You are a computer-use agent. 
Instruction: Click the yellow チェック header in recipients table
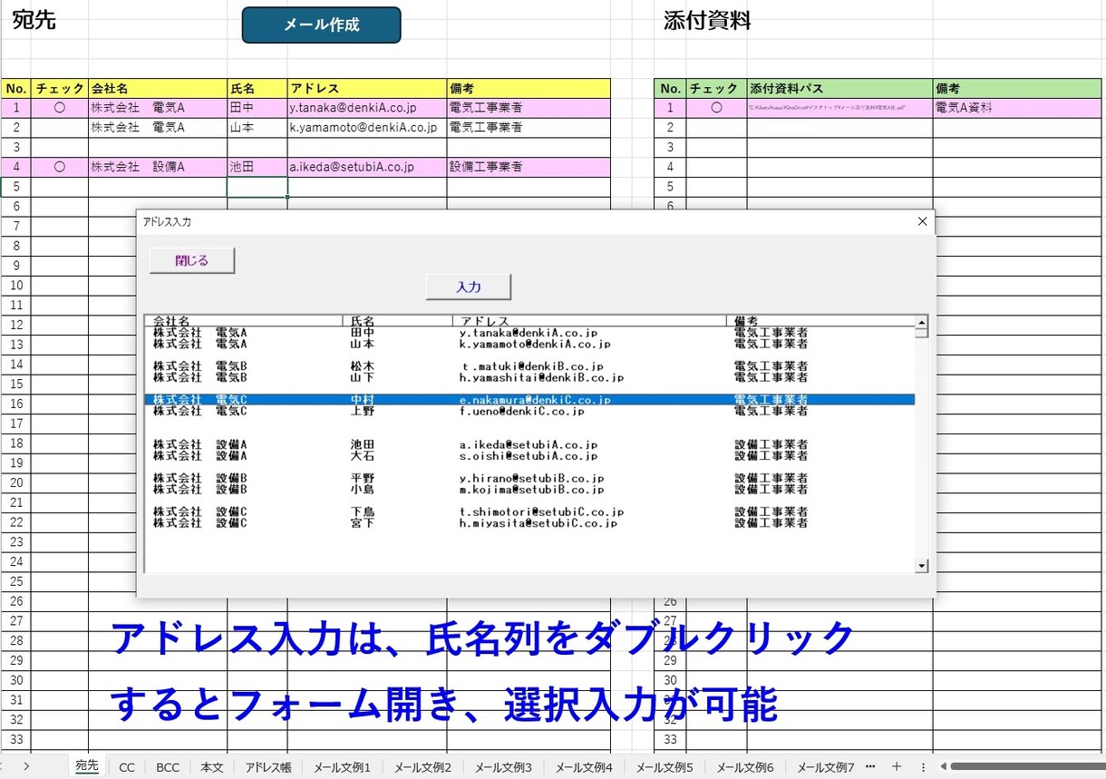[x=60, y=88]
